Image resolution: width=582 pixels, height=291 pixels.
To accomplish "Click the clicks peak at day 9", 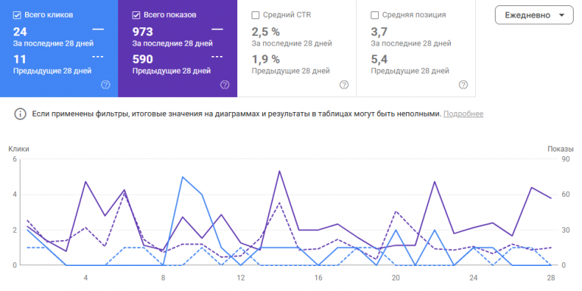I will pyautogui.click(x=182, y=177).
